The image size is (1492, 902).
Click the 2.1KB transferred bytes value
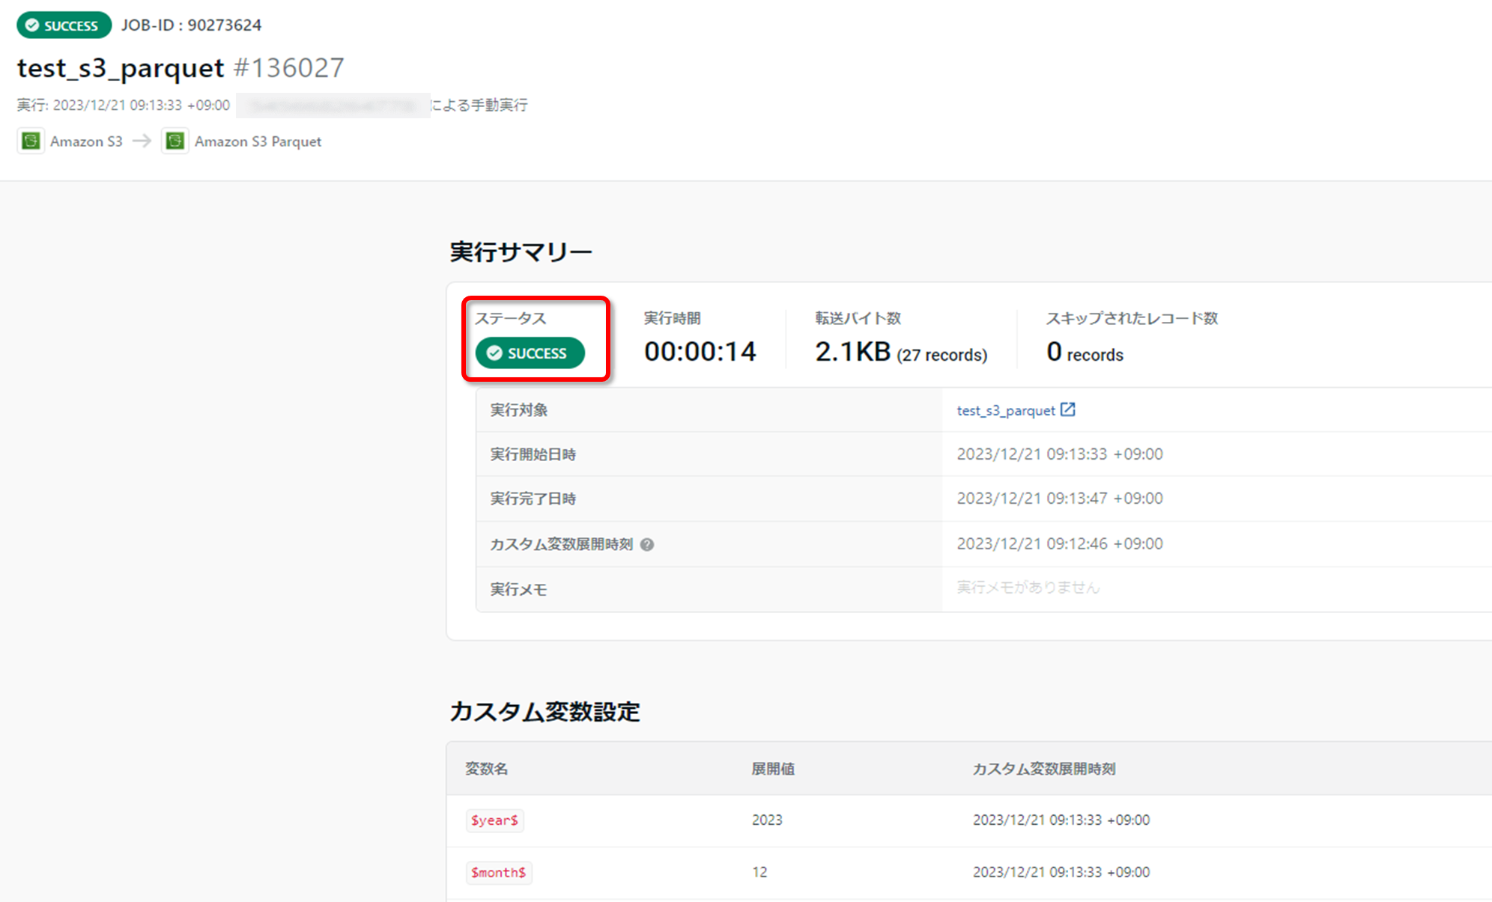click(852, 352)
